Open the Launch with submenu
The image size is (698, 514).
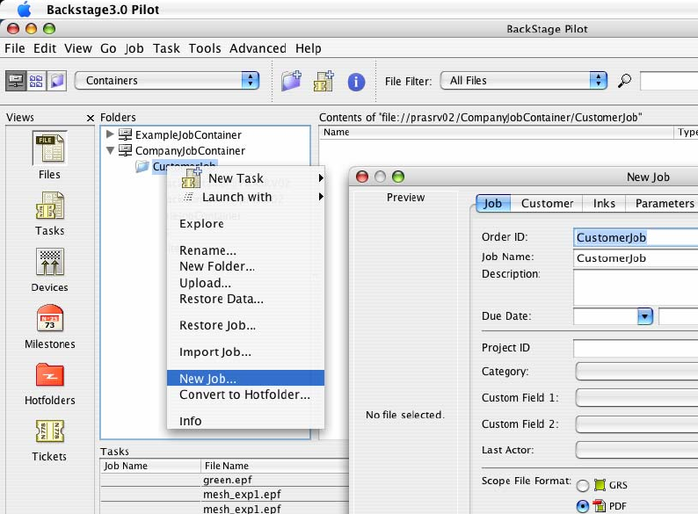pyautogui.click(x=246, y=197)
